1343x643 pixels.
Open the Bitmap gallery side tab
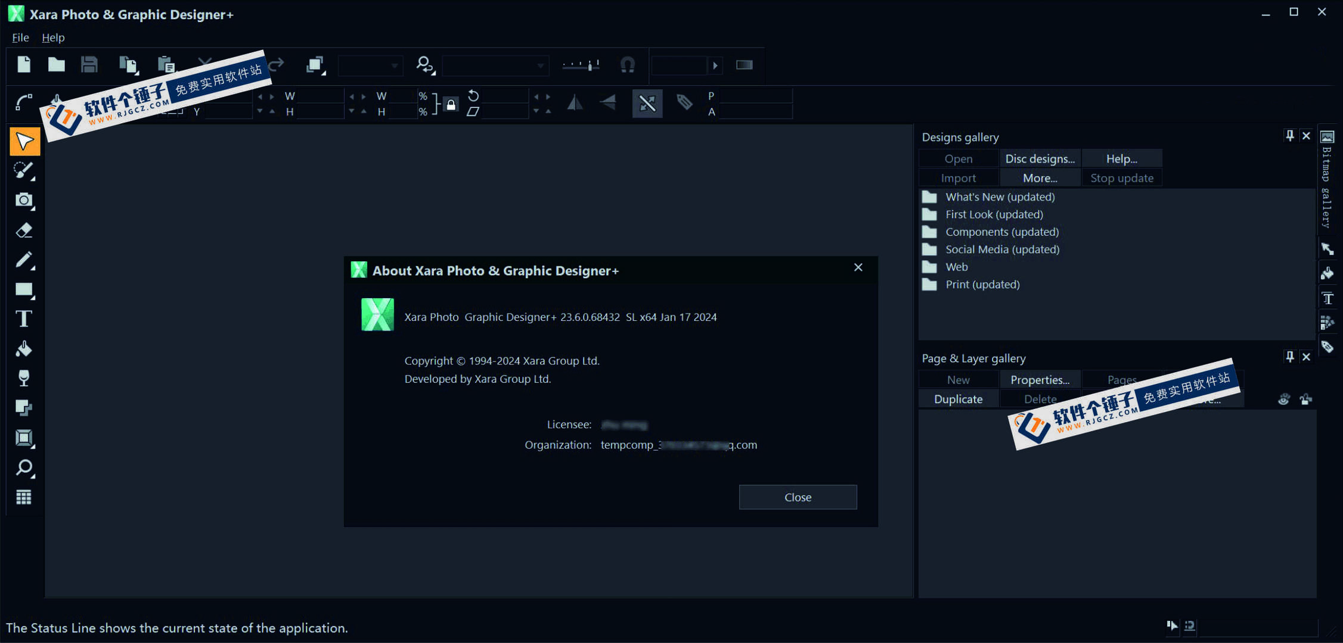tap(1327, 180)
